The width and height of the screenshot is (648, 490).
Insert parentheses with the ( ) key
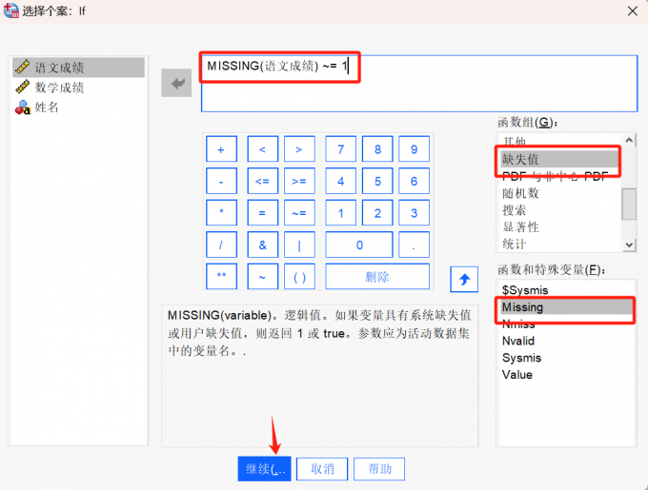click(299, 276)
